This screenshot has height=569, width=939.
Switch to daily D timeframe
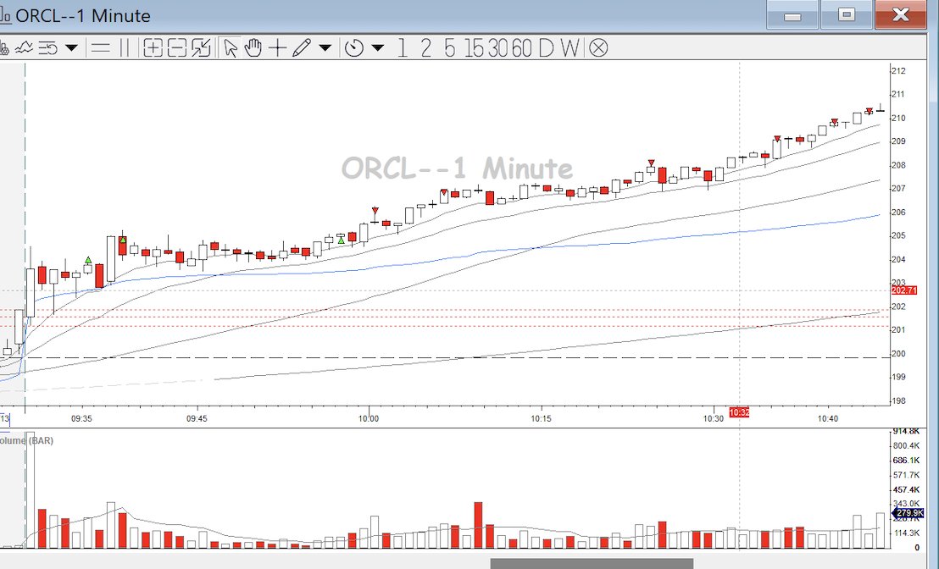(546, 48)
